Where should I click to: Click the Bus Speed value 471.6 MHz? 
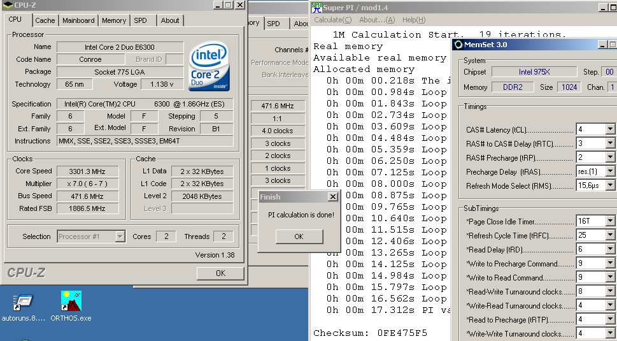pyautogui.click(x=87, y=196)
